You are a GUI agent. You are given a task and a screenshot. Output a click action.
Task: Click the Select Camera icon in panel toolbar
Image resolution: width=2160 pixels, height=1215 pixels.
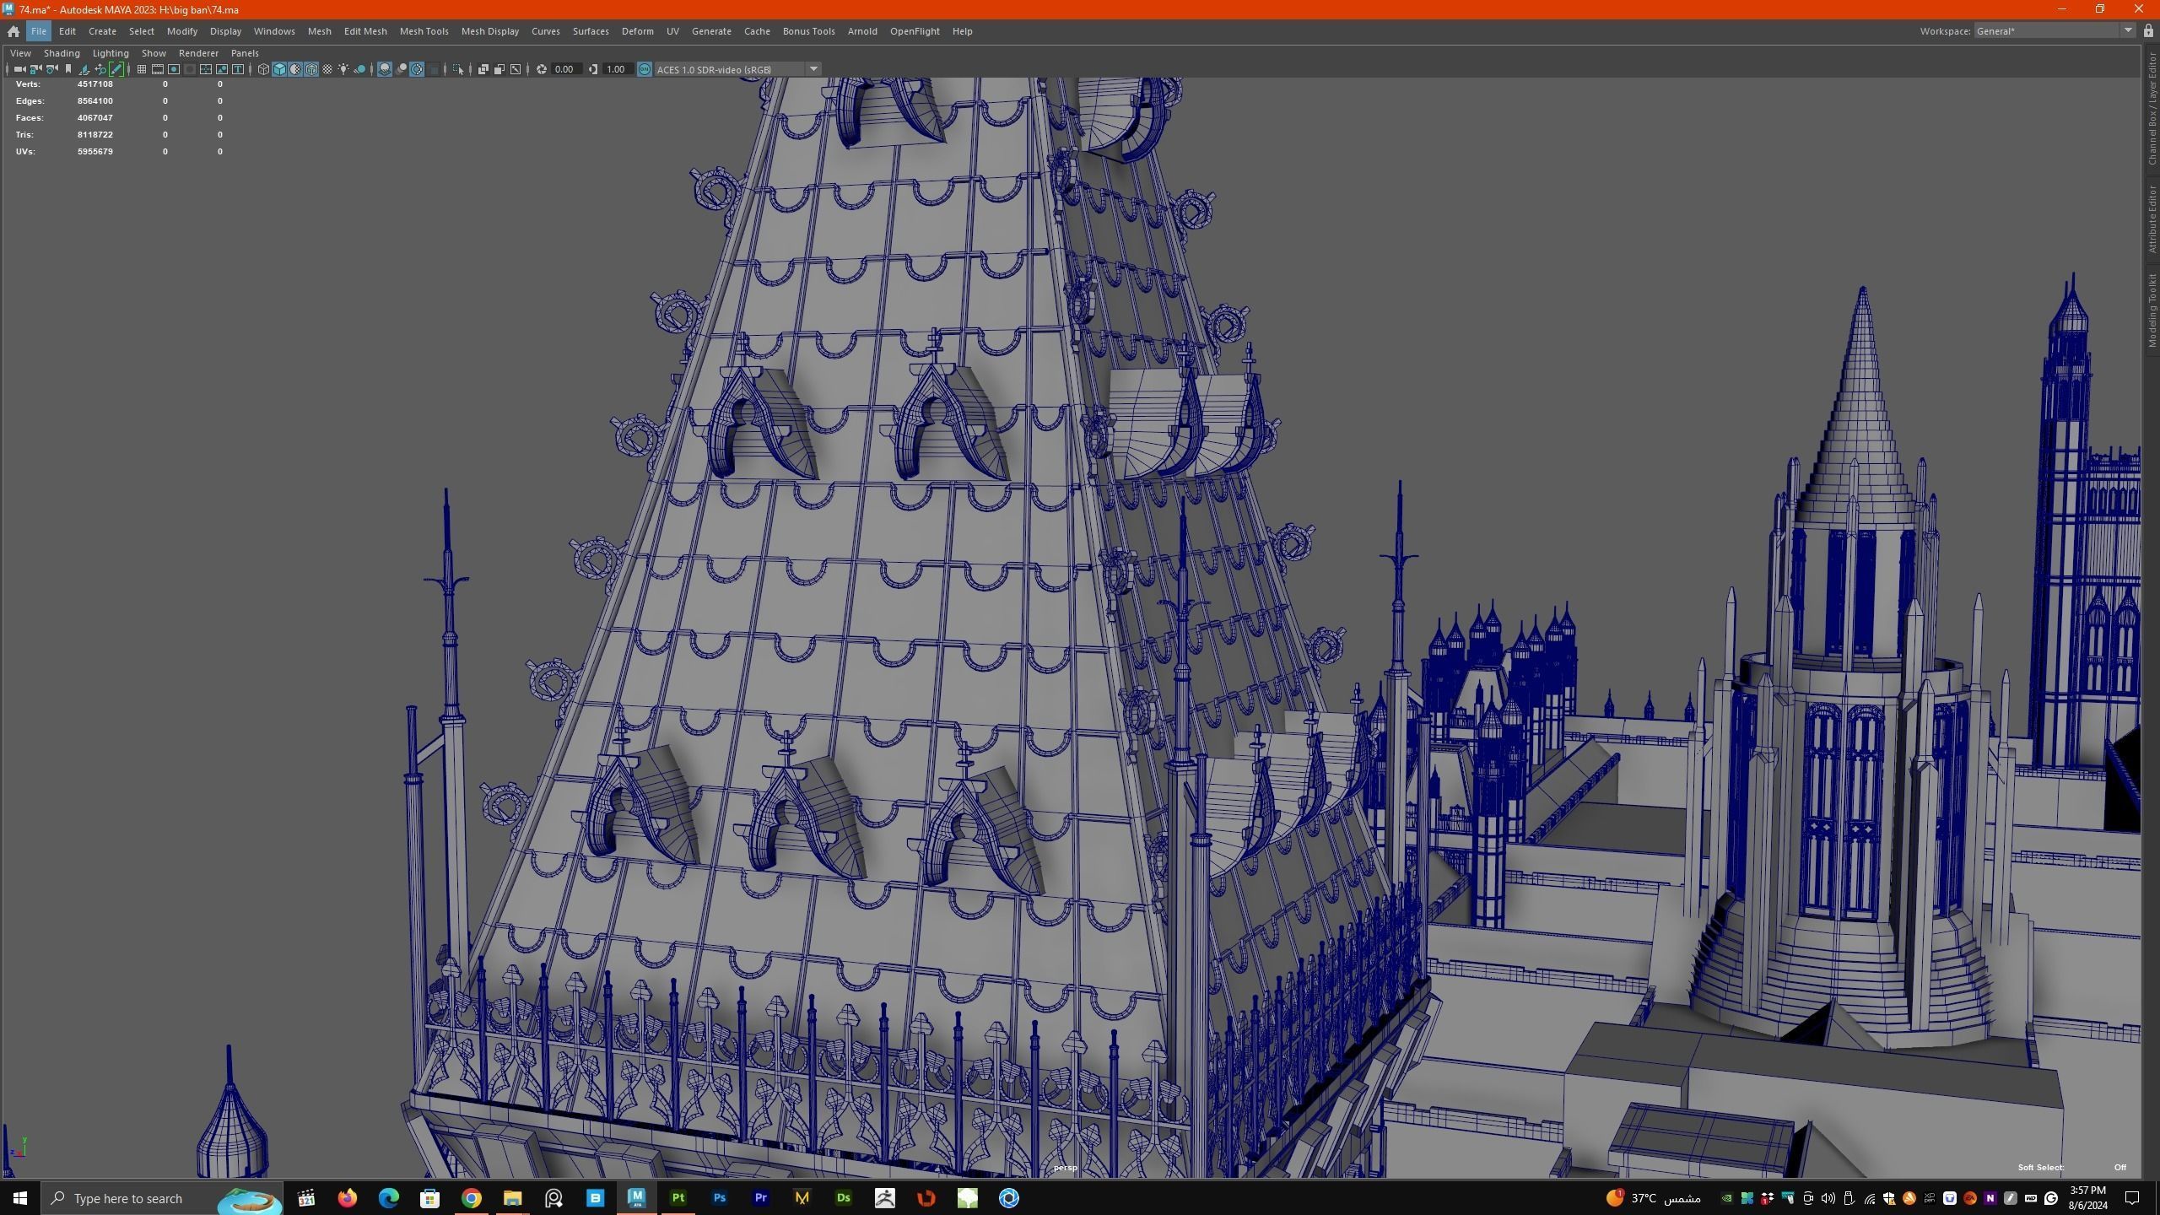pyautogui.click(x=19, y=69)
